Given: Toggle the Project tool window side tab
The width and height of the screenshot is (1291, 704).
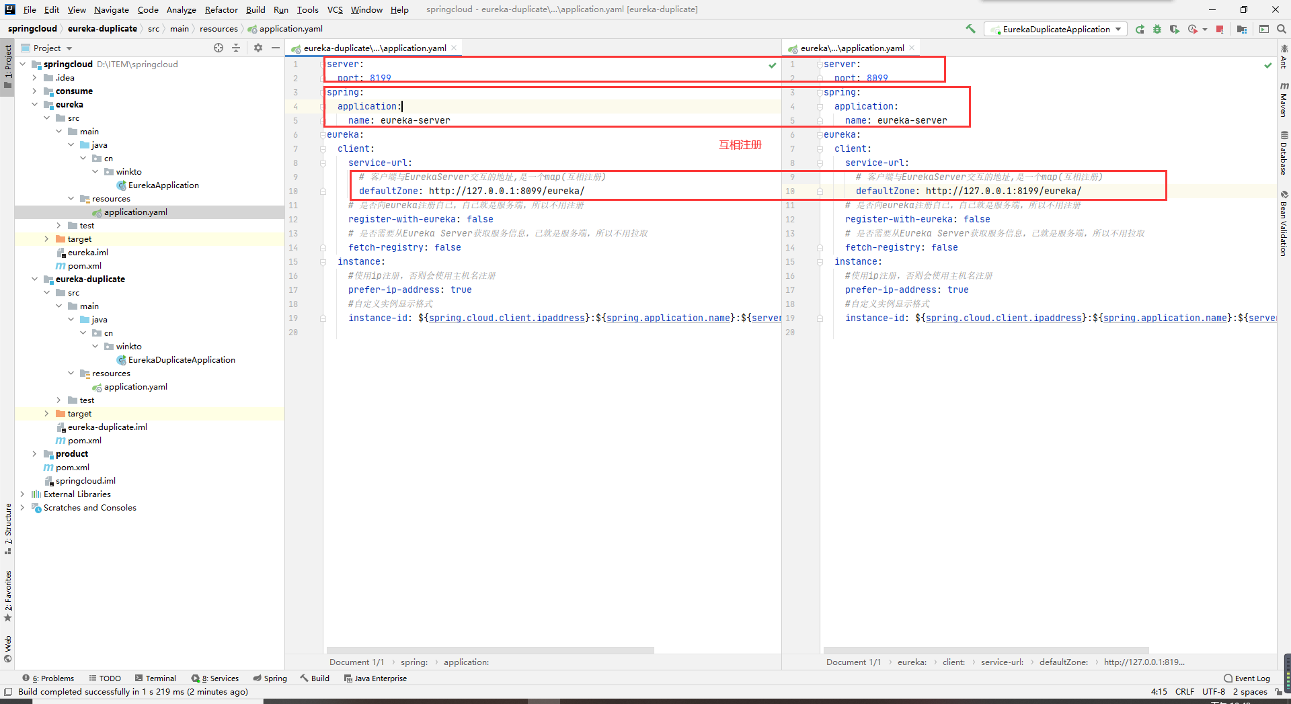Looking at the screenshot, I should 7,67.
